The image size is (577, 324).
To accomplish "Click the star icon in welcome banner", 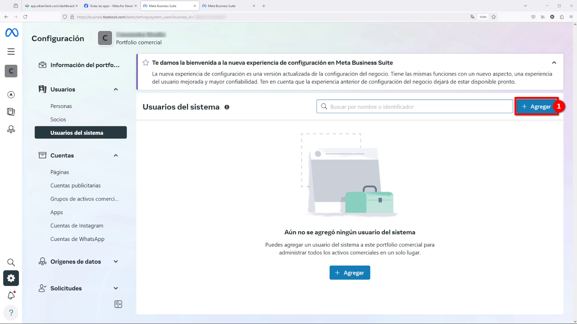I will (146, 62).
